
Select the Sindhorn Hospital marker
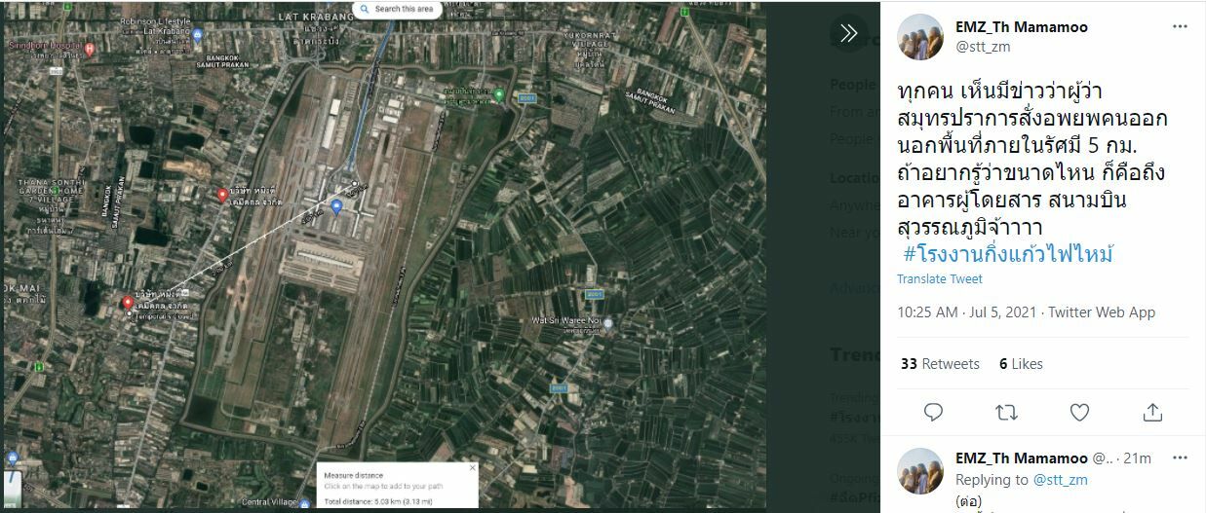point(90,49)
